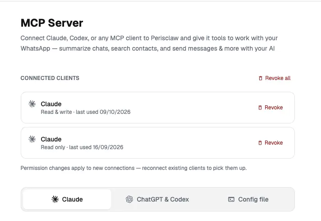Click the Claude name in the Read & write card

(51, 104)
